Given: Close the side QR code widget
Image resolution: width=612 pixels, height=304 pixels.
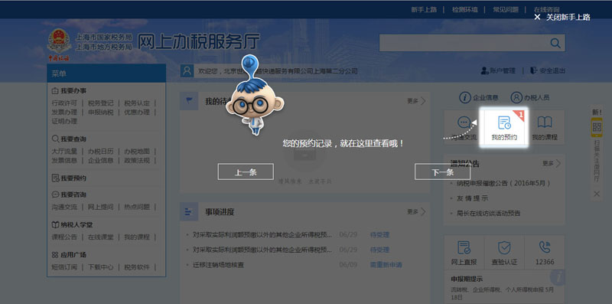Looking at the screenshot, I should (x=597, y=194).
